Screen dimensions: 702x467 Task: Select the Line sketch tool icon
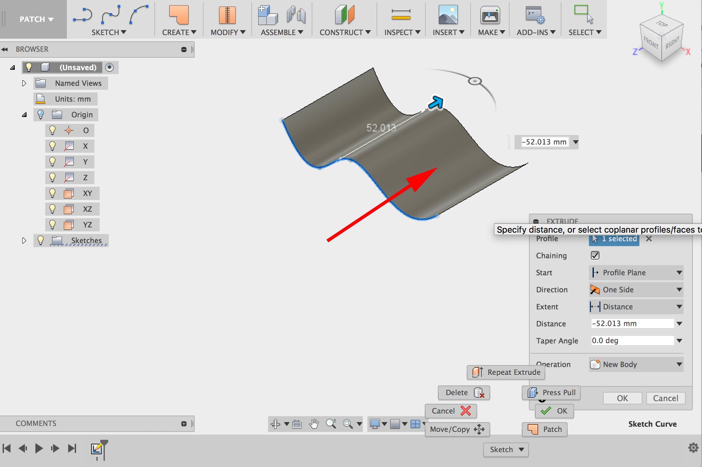82,15
